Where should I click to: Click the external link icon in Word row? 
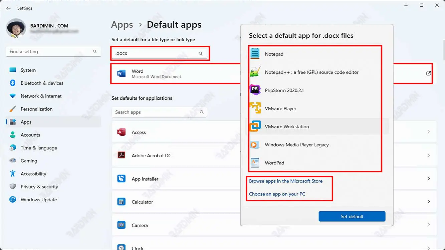coord(429,73)
